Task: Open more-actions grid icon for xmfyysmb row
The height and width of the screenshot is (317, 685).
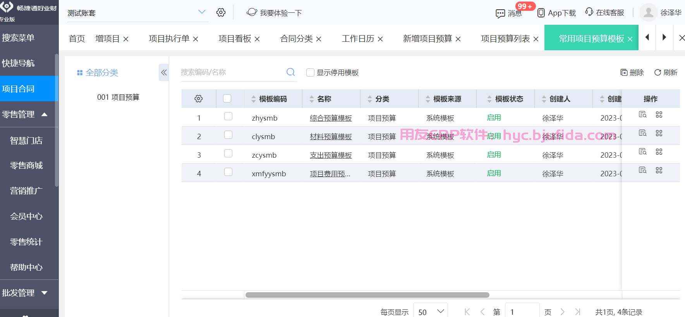Action: (659, 170)
